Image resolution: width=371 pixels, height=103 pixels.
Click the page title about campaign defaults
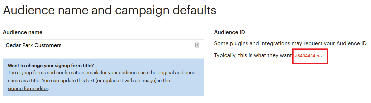pos(109,10)
